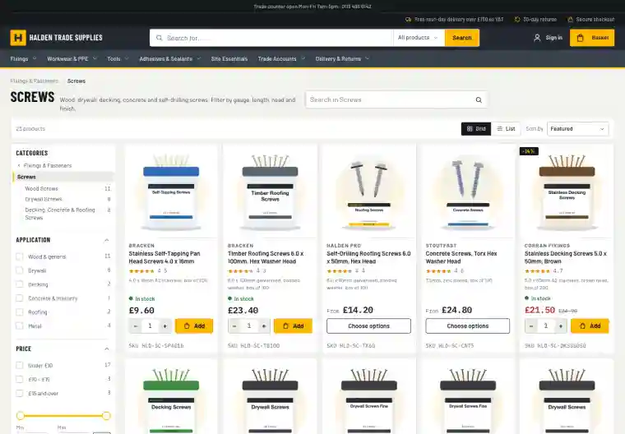Expand the Delivery & Returns menu
625x434 pixels.
click(x=342, y=58)
